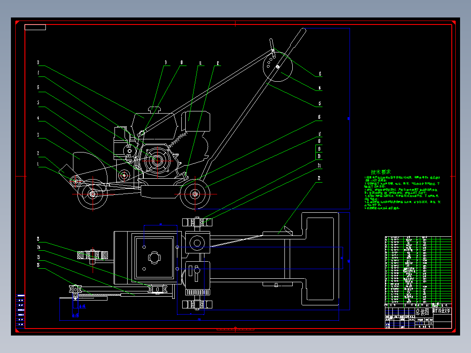The image size is (471, 353).
Task: Click callout number 3 label
Action: coord(38,135)
